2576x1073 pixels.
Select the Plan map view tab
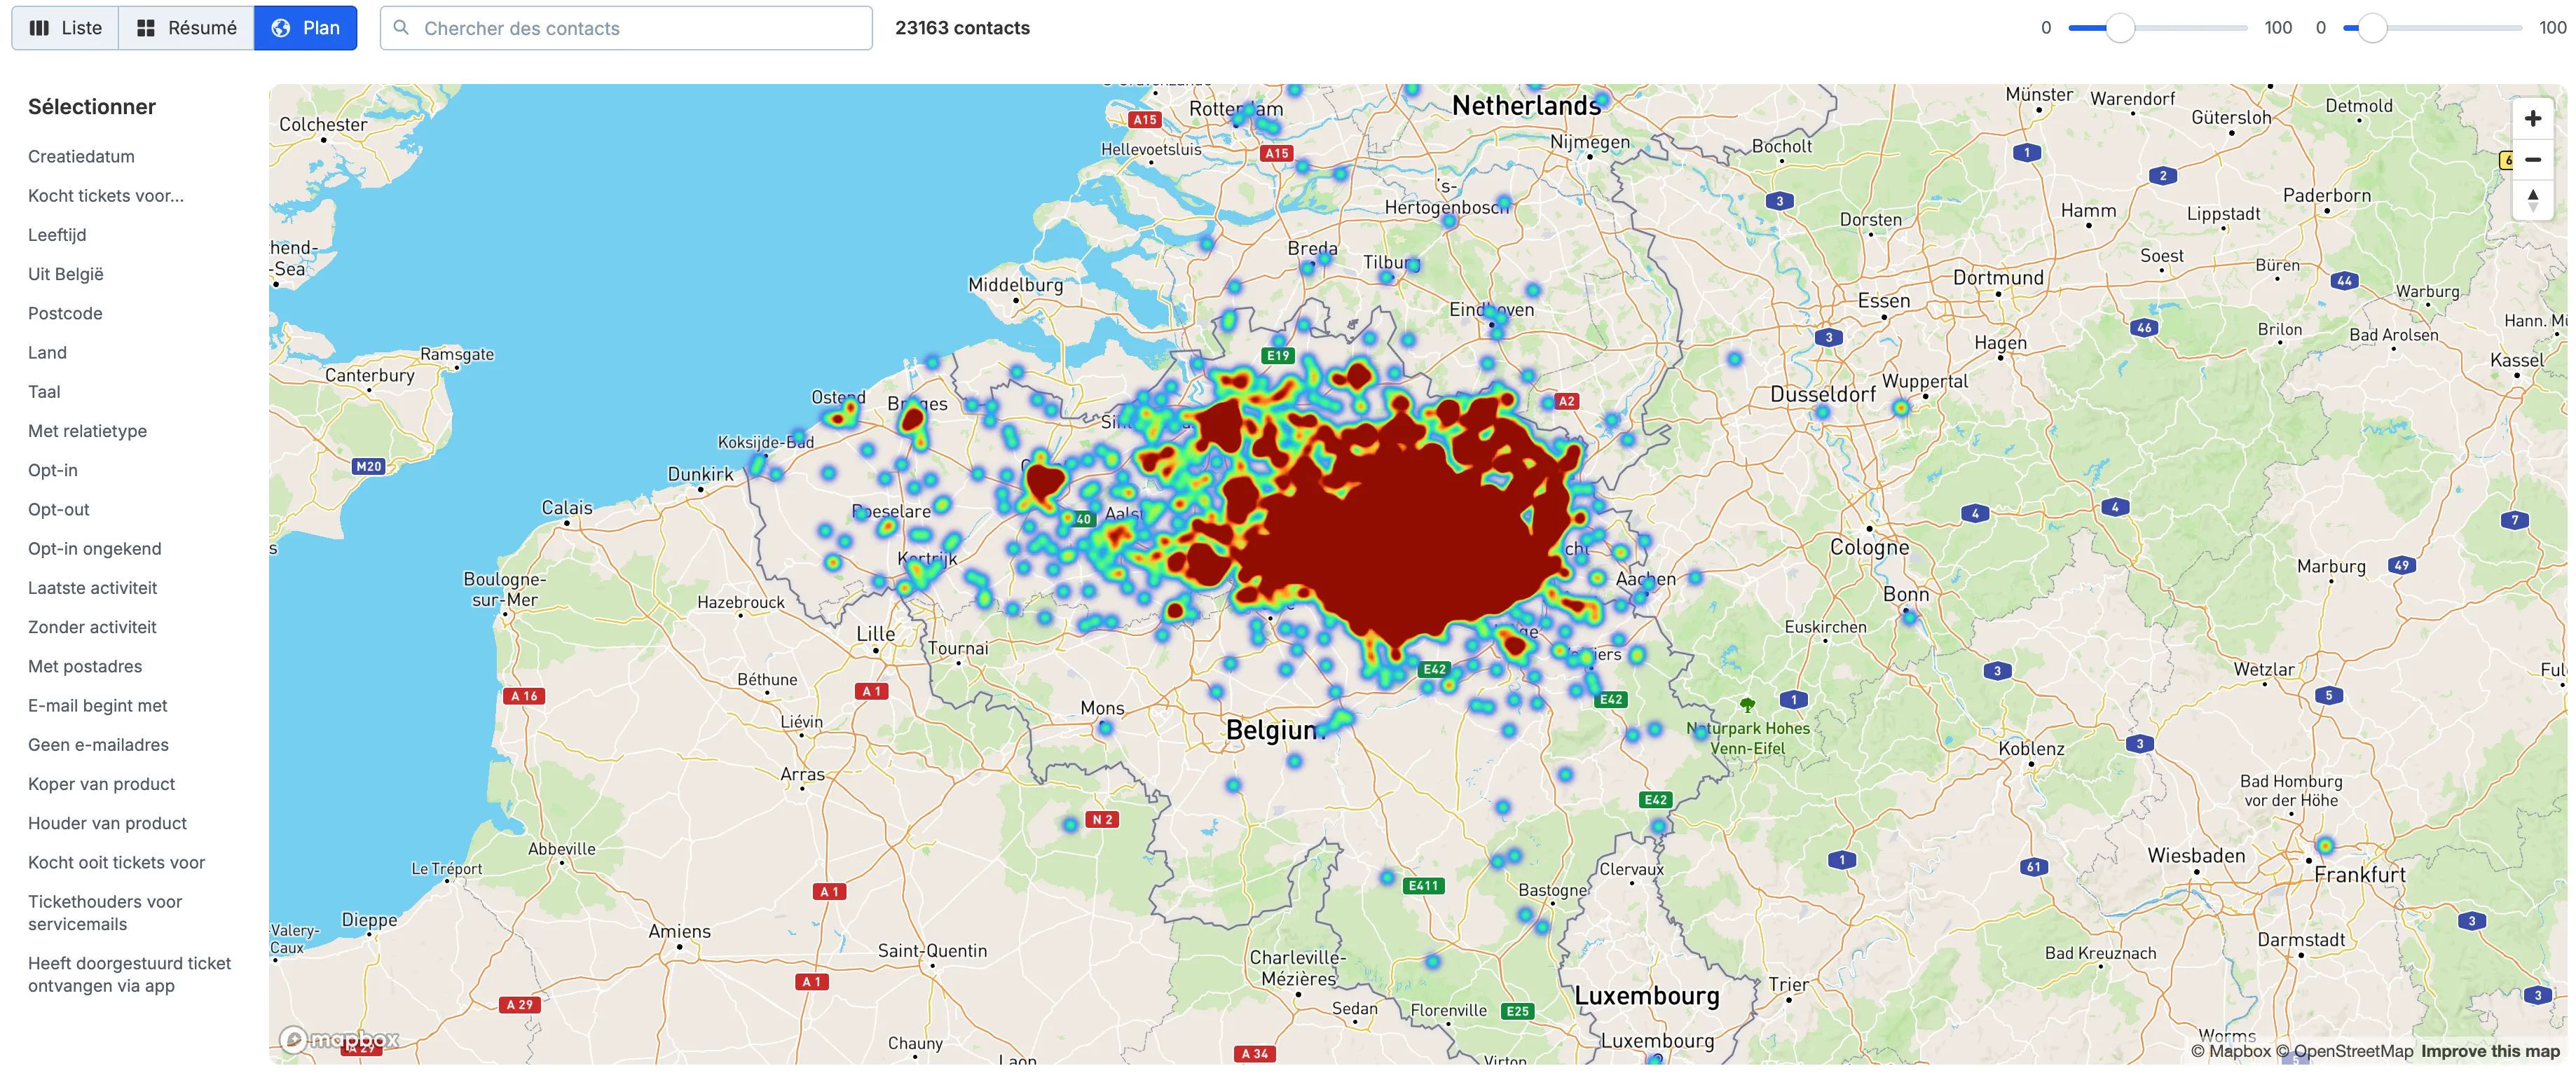tap(305, 28)
